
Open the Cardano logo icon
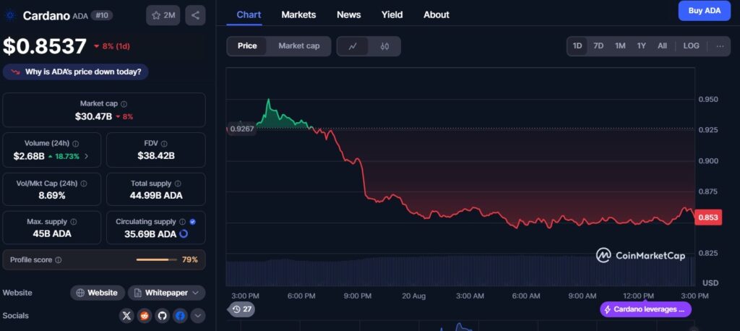tap(10, 16)
